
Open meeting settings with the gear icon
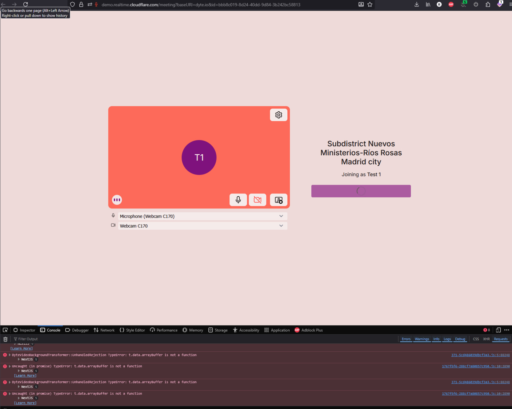(x=279, y=115)
